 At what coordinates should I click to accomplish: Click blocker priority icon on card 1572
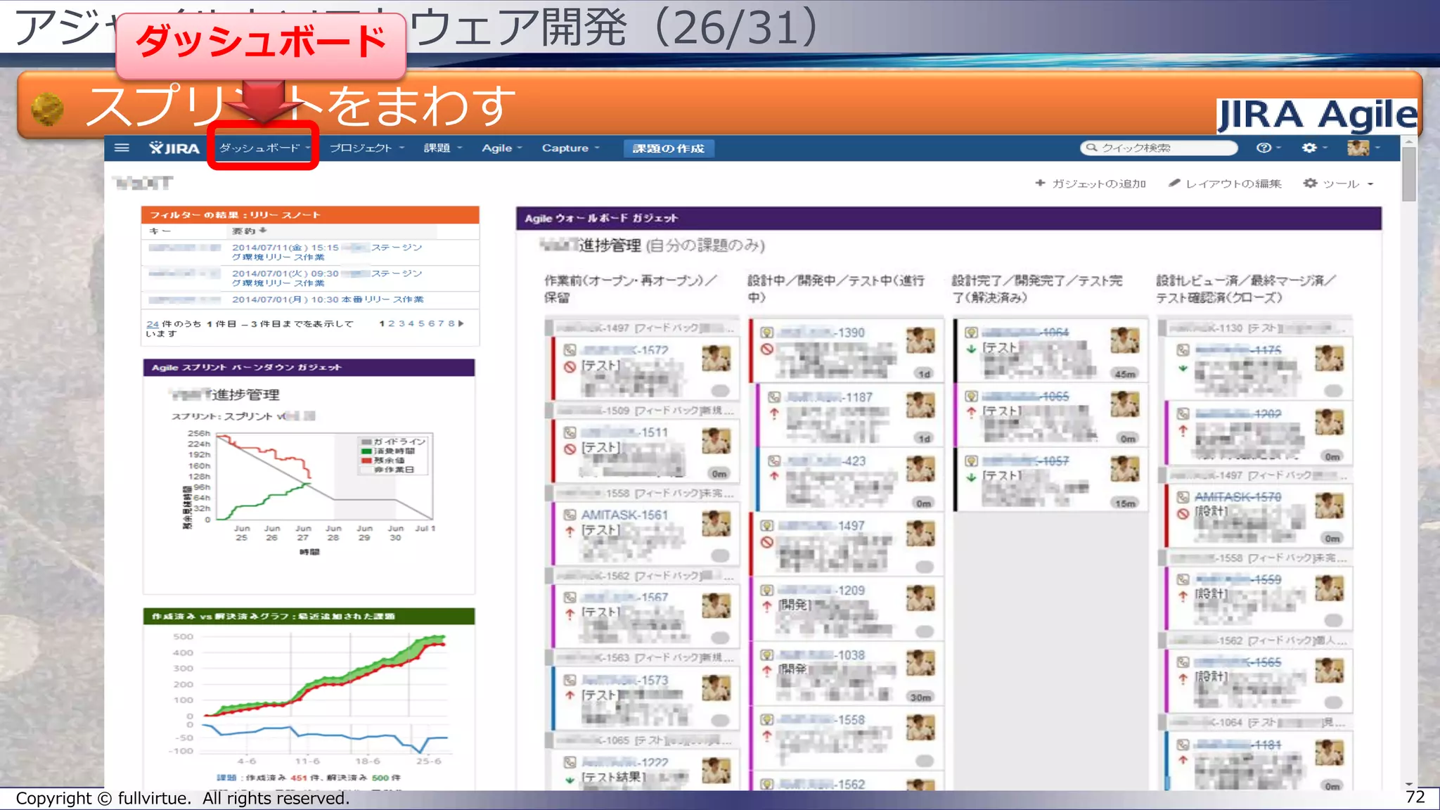pyautogui.click(x=570, y=366)
